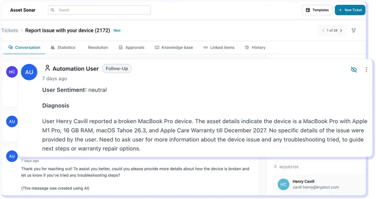Click the HC purple avatar icon
The height and width of the screenshot is (199, 376).
pos(12,72)
